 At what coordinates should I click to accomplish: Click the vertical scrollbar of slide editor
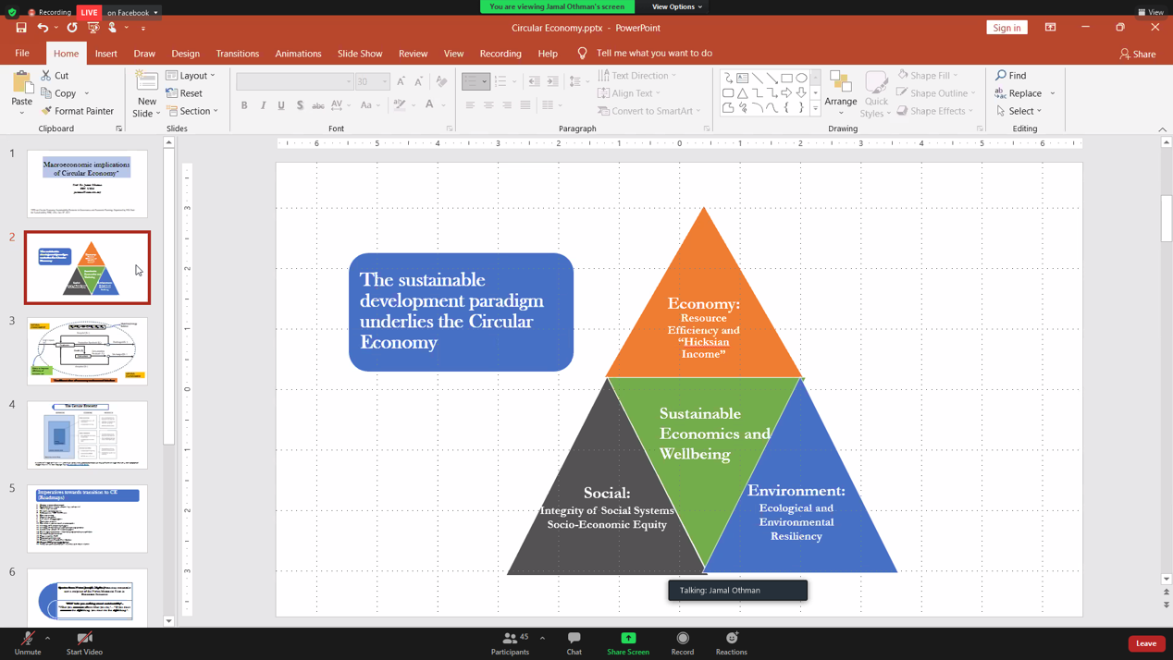point(1167,370)
